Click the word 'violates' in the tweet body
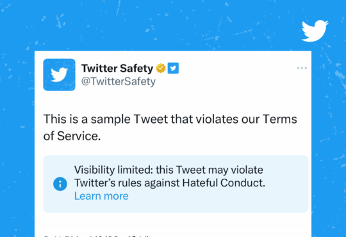The width and height of the screenshot is (346, 237). [x=217, y=119]
